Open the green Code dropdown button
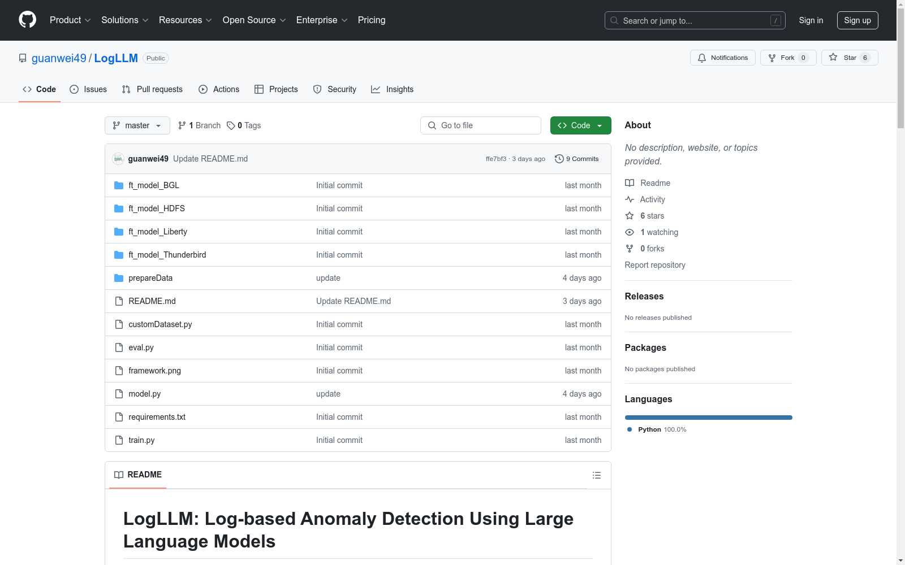Image resolution: width=905 pixels, height=565 pixels. click(580, 125)
